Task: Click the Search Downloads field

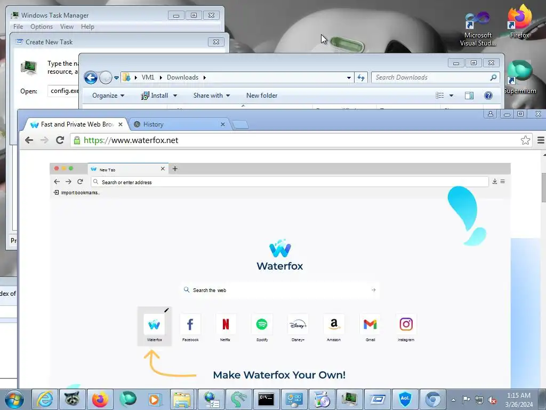Action: click(x=436, y=77)
